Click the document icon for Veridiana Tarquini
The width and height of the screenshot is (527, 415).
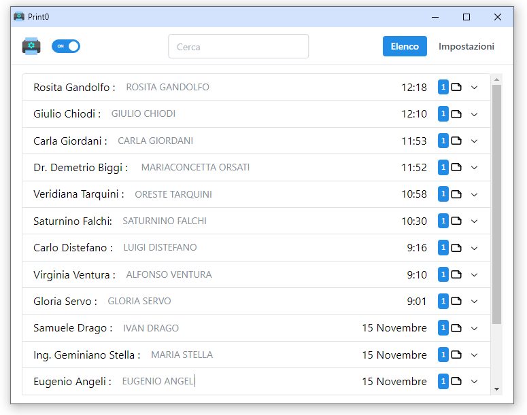point(456,194)
